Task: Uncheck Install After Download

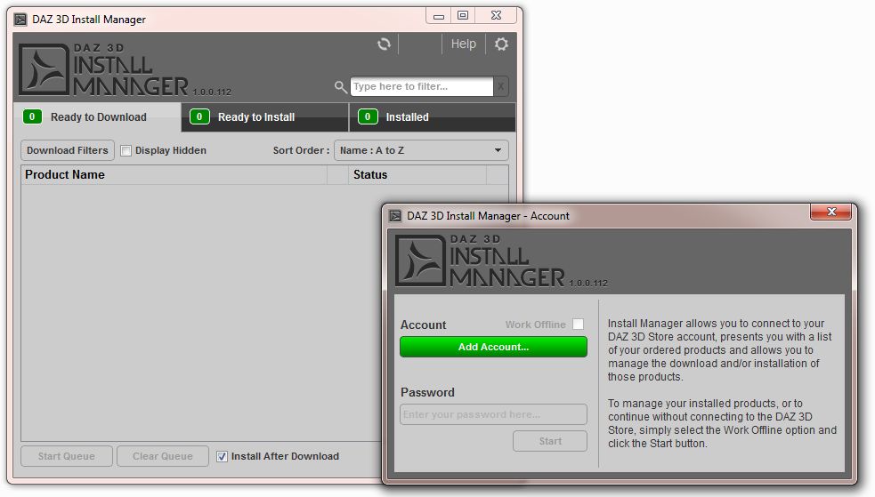Action: (222, 456)
